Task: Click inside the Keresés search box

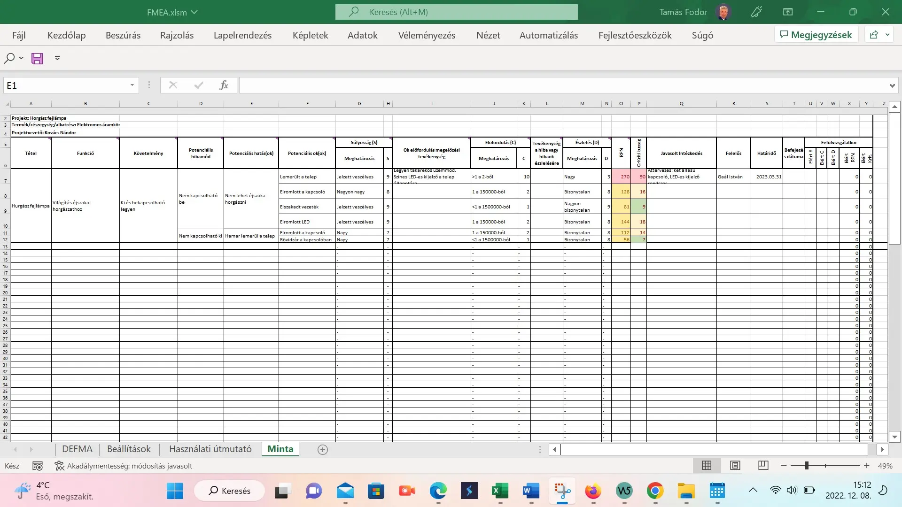Action: 456,12
